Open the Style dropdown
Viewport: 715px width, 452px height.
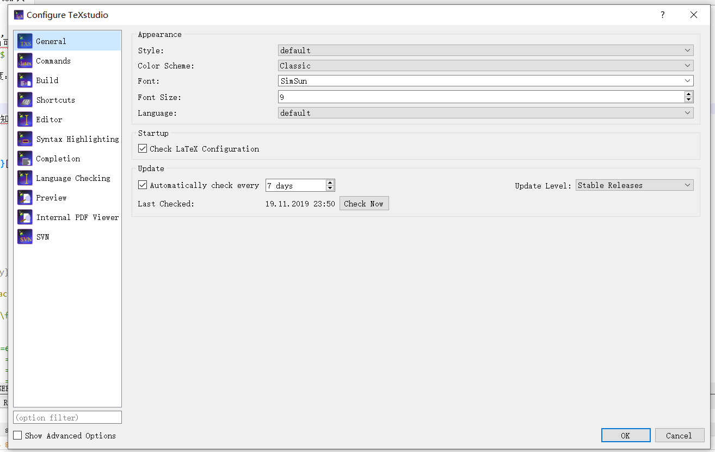click(485, 51)
